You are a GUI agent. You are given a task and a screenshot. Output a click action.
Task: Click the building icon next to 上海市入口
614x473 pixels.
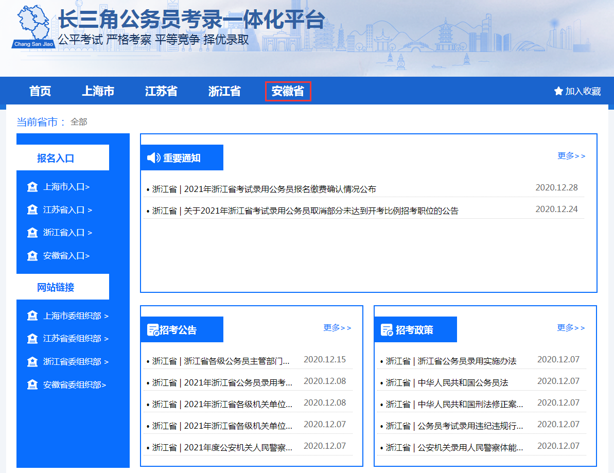(32, 187)
